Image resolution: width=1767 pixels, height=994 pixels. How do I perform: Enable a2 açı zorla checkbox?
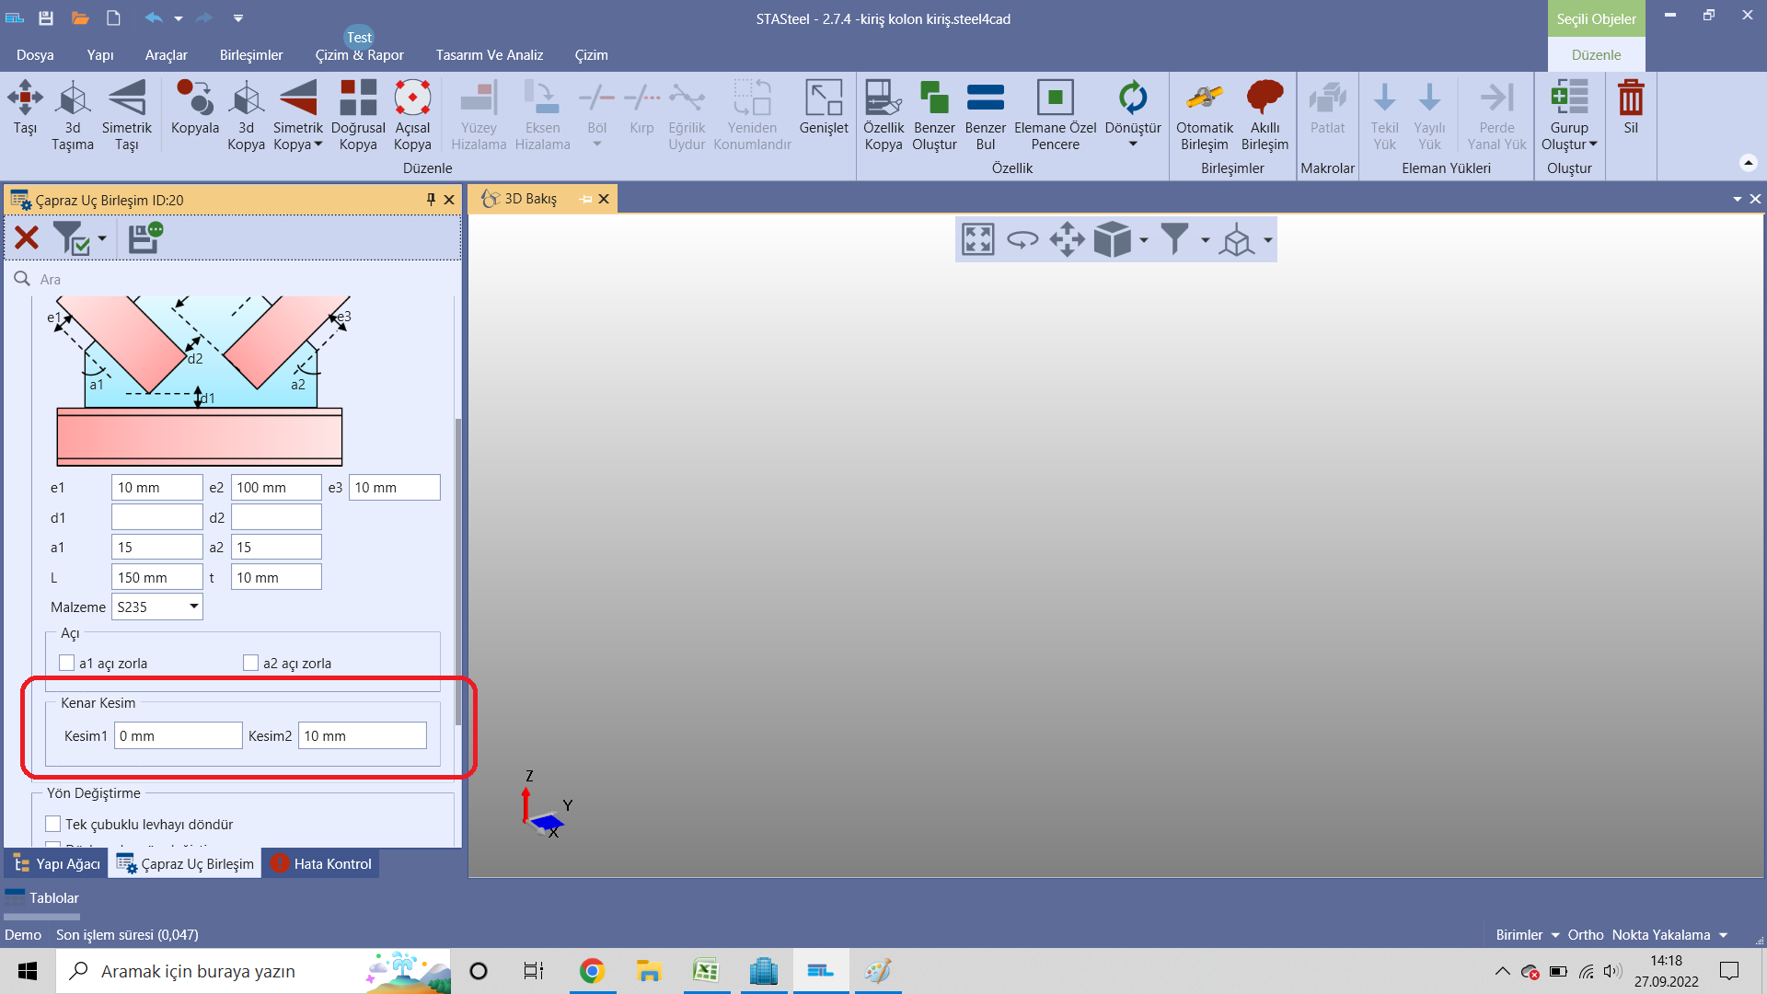[x=250, y=663]
